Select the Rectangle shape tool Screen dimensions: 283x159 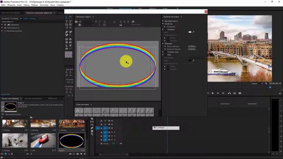(66, 39)
